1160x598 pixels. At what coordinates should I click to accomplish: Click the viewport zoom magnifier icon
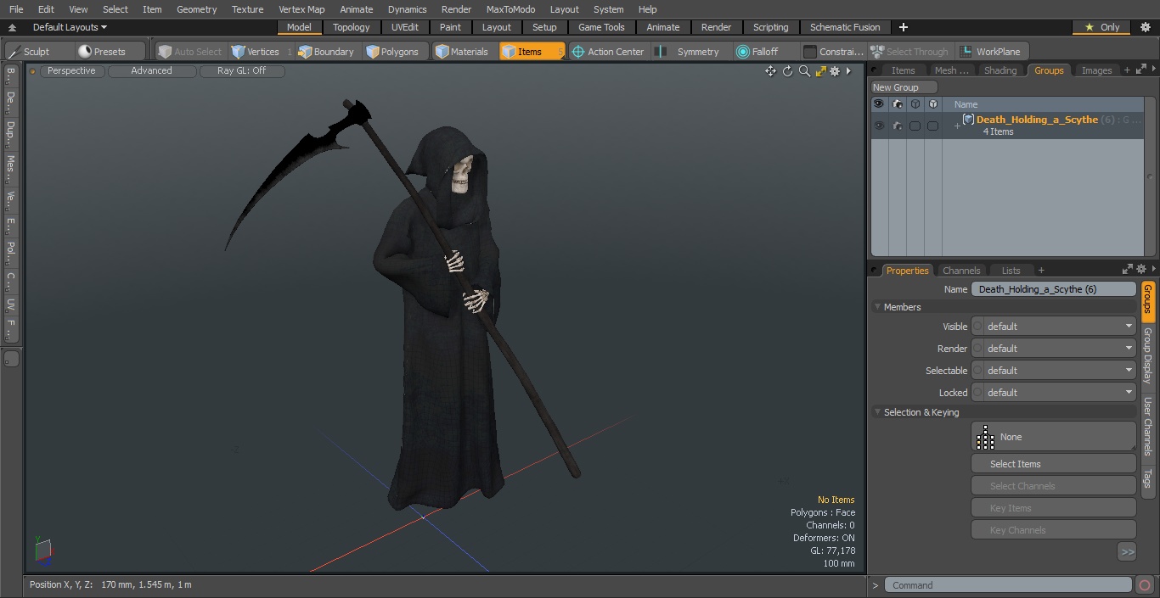click(x=804, y=71)
